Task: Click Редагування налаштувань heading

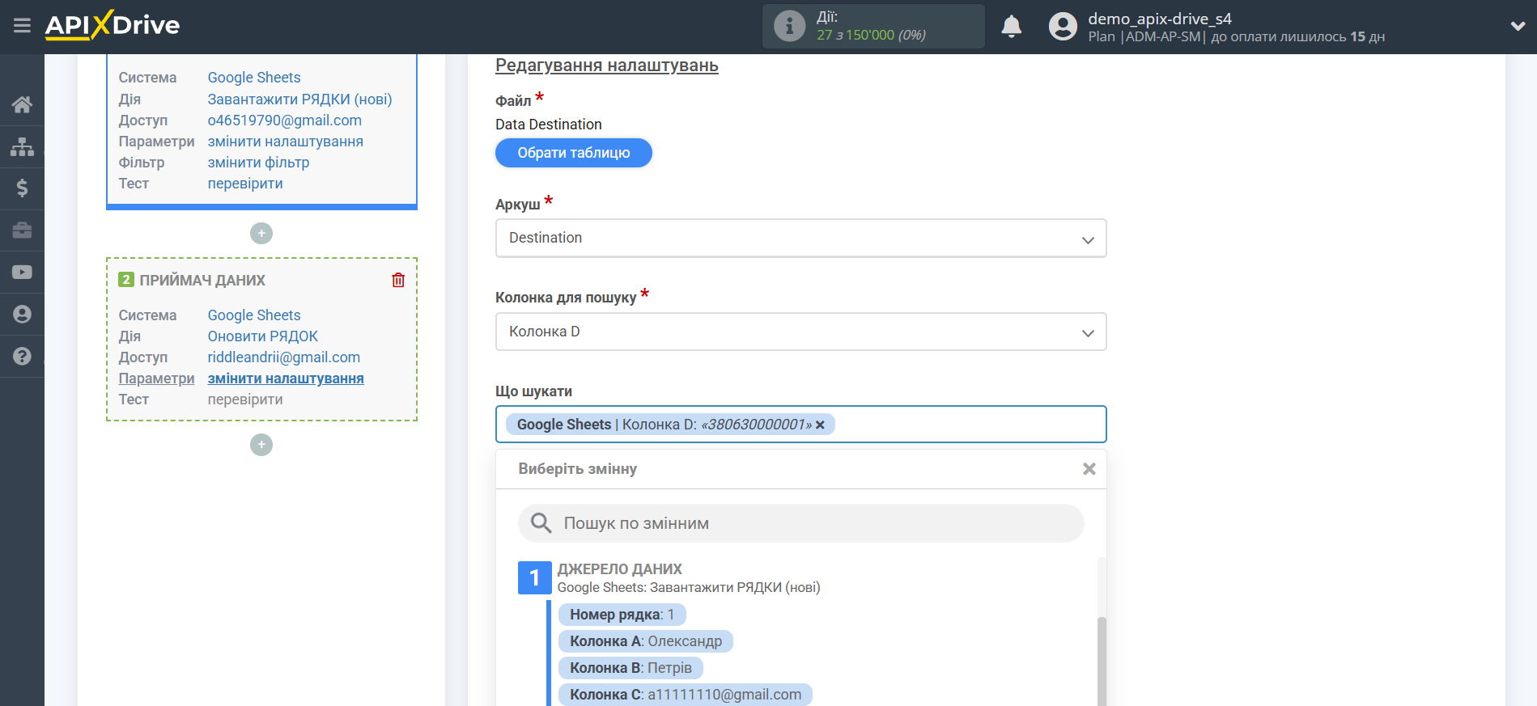Action: click(x=606, y=66)
